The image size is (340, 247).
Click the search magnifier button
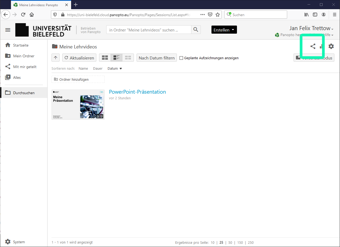coord(196,30)
